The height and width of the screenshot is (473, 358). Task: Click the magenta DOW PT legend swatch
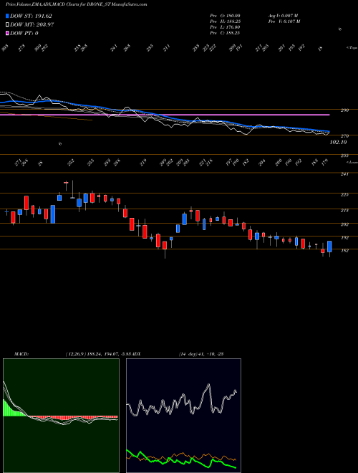[x=7, y=33]
